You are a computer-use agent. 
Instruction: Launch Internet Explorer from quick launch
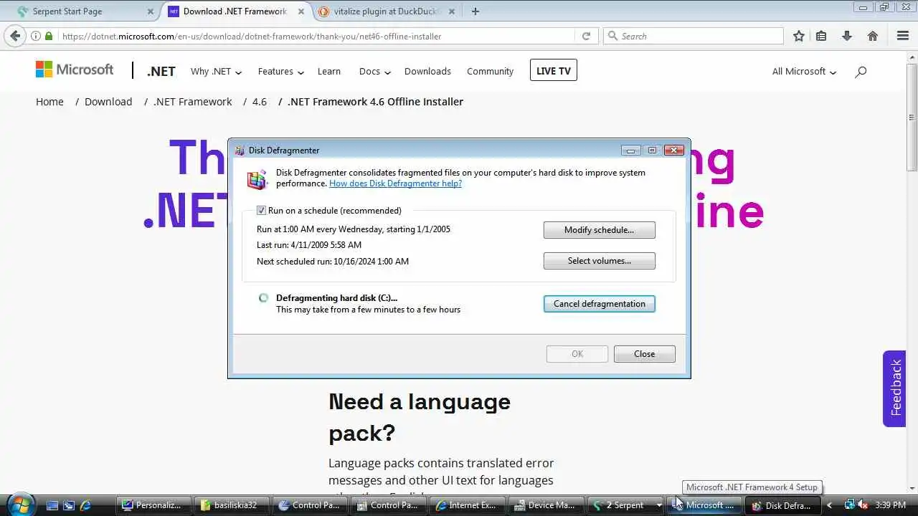(85, 505)
